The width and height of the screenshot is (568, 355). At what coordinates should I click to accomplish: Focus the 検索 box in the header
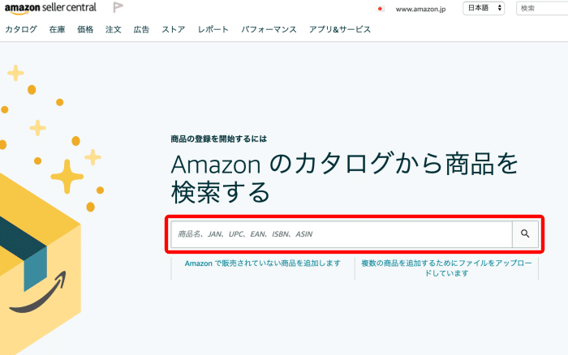coord(542,8)
